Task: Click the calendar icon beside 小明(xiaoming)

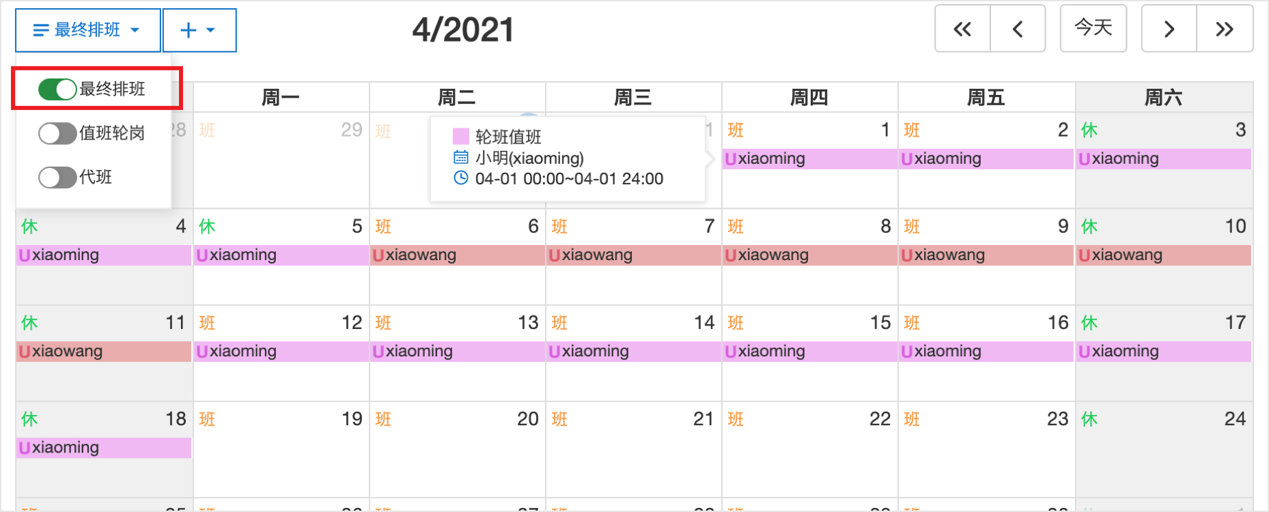Action: coord(461,158)
